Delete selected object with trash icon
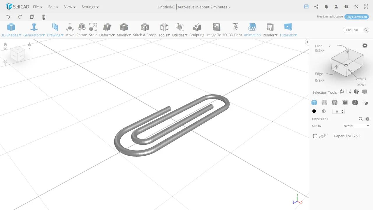The image size is (373, 210). (44, 17)
